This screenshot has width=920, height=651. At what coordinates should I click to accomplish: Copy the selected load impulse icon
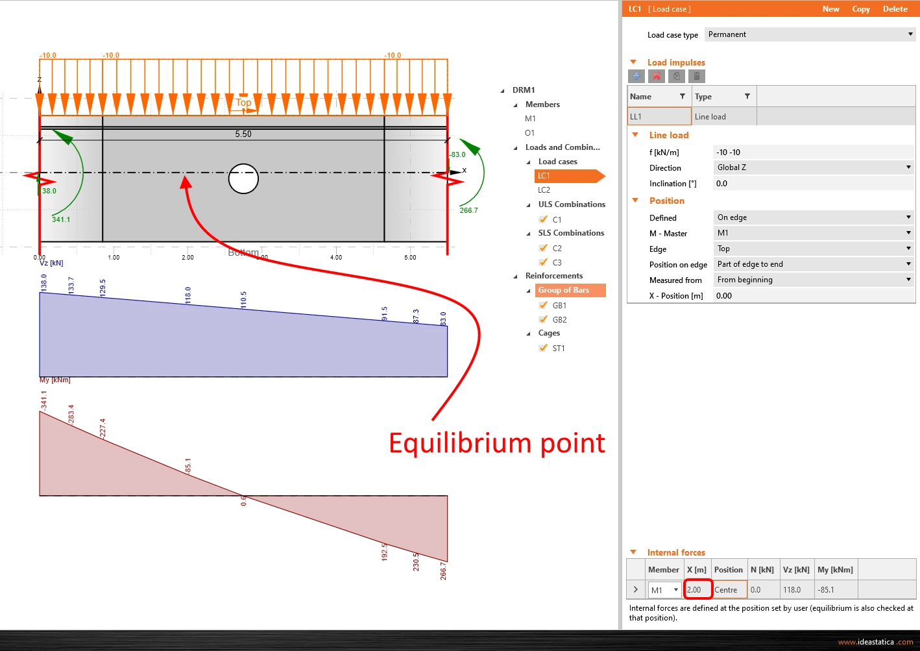pos(677,76)
